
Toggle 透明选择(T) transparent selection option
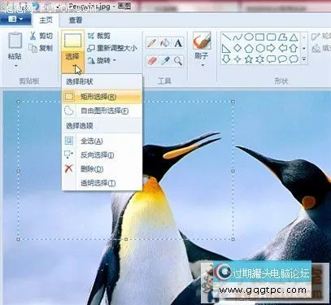pos(102,183)
